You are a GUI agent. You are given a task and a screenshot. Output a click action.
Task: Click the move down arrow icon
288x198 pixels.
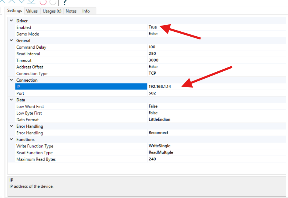tap(21, 1)
